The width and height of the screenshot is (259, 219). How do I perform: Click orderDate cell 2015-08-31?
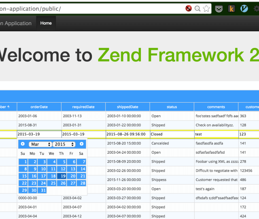click(39, 125)
